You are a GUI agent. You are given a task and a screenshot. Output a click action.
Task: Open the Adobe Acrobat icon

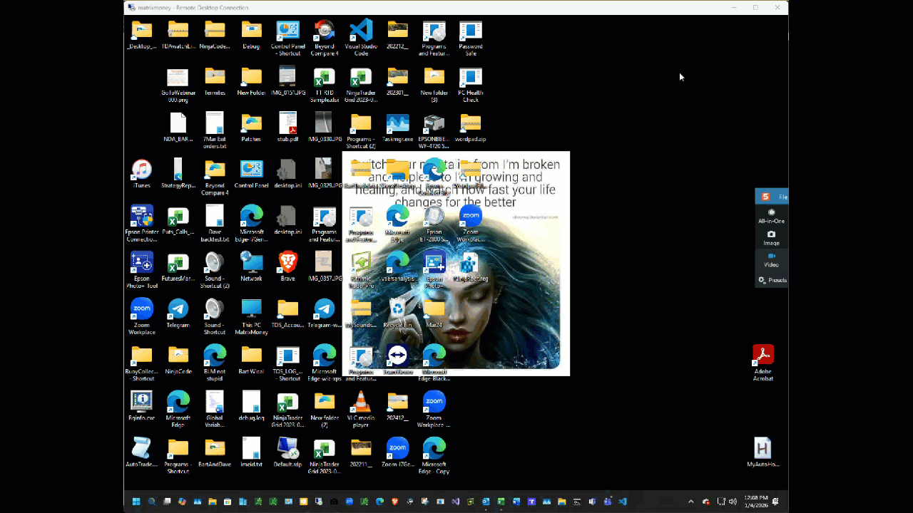763,356
